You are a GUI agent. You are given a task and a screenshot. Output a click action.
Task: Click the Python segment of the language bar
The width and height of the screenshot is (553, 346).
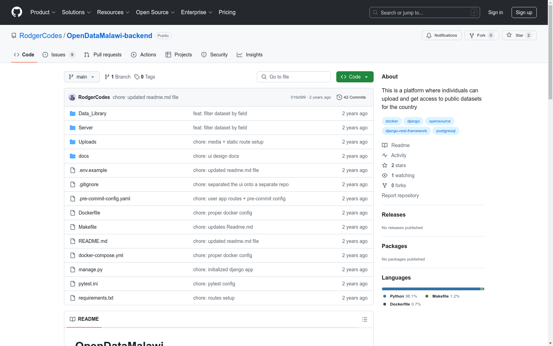pos(431,289)
